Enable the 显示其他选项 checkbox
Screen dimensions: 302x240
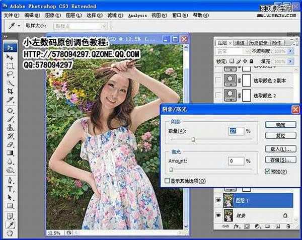(168, 180)
